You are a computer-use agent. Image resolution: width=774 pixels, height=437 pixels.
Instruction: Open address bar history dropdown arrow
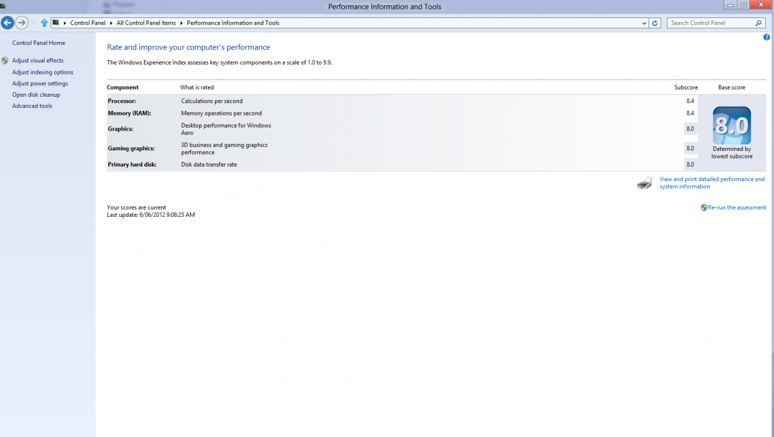[x=644, y=23]
